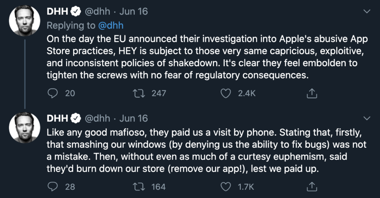Open the @dhh link after Replying to

pos(110,25)
